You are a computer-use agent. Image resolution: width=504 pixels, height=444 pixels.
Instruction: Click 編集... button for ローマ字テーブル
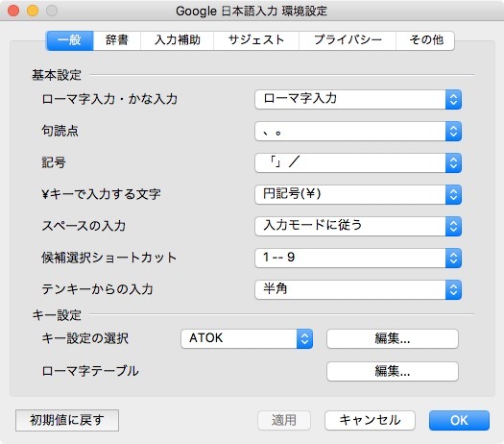393,371
